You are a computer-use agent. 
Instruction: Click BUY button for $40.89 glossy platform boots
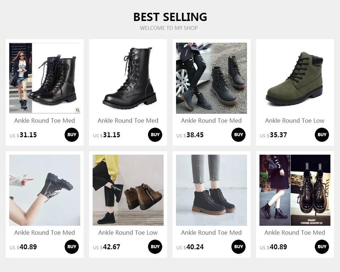pos(322,247)
